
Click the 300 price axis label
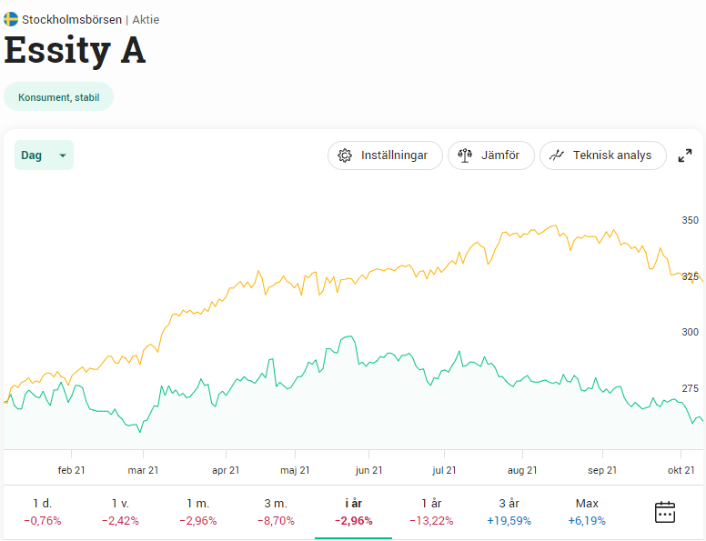pos(690,332)
